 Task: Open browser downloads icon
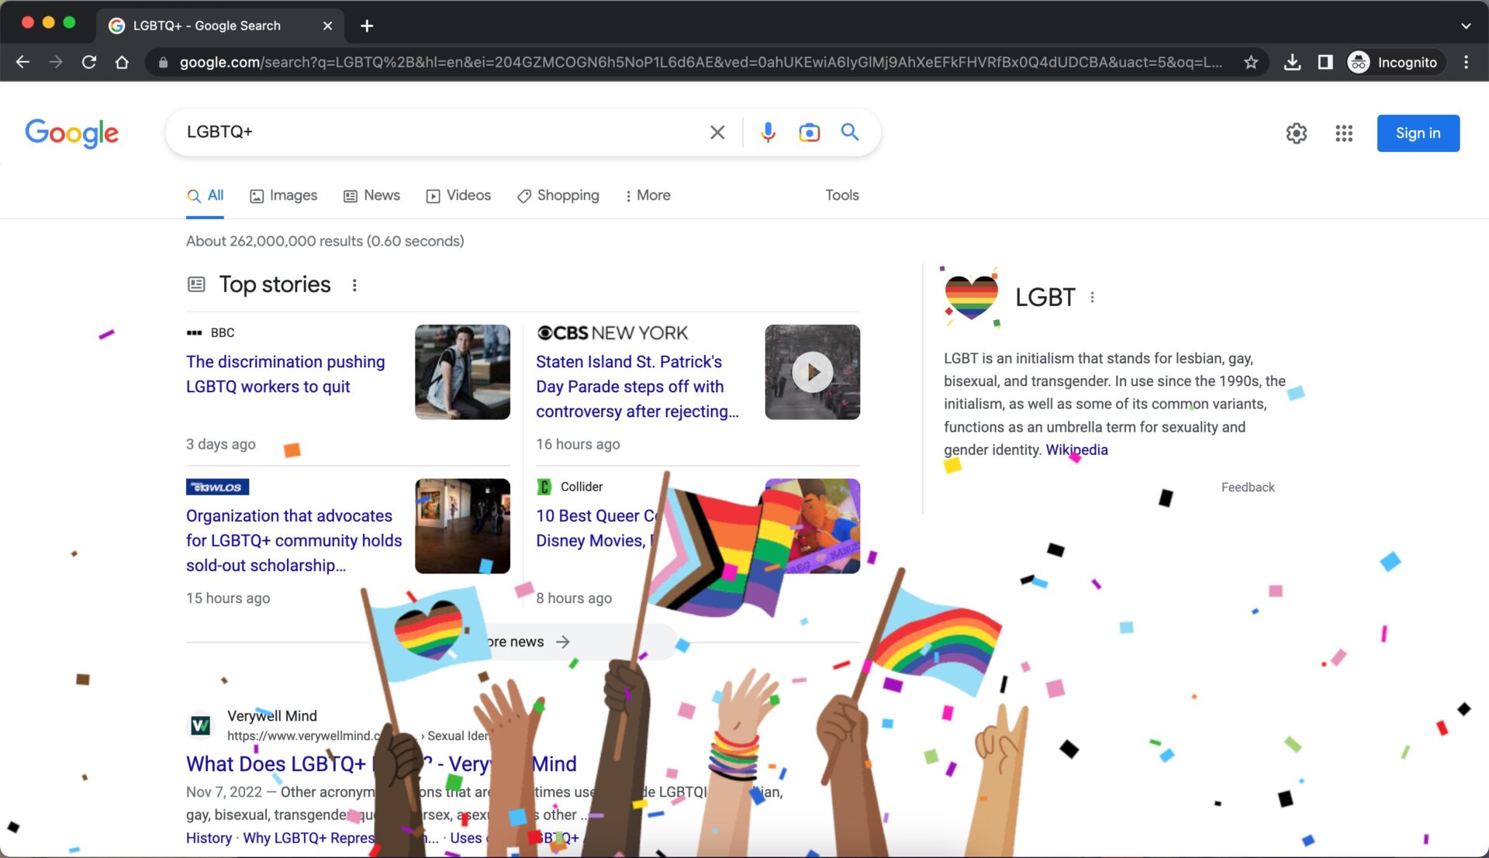pyautogui.click(x=1292, y=62)
